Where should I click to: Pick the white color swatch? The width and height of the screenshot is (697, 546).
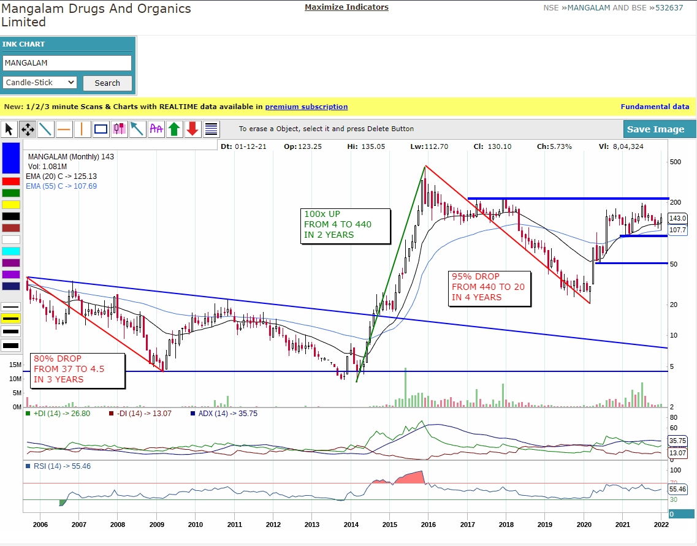[x=11, y=240]
